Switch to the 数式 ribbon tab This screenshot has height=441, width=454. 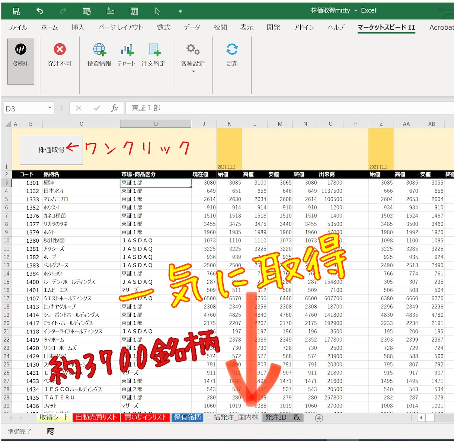point(163,27)
